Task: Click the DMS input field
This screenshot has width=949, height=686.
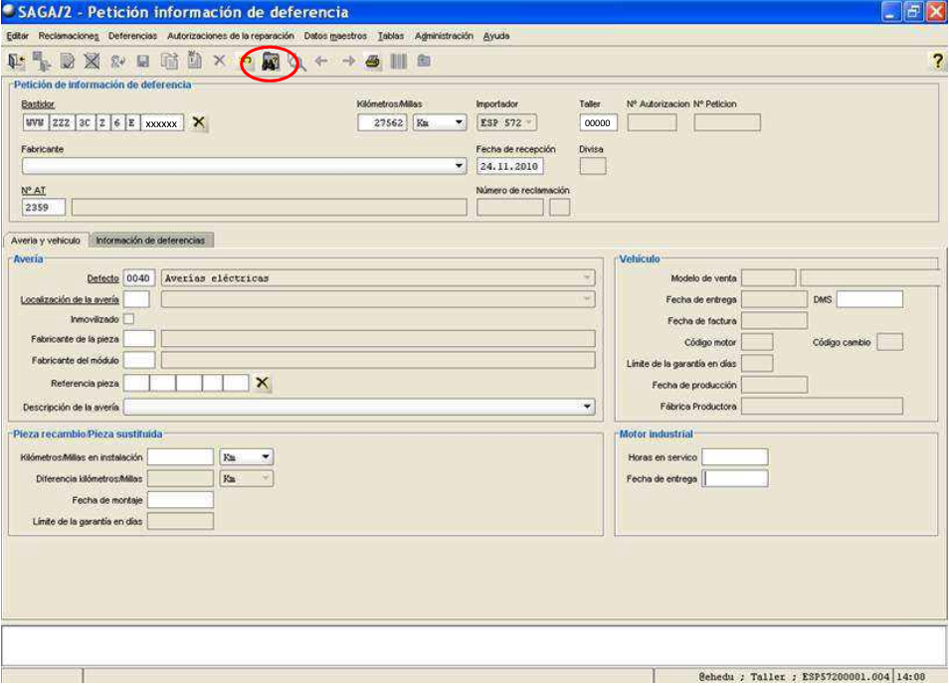Action: pos(869,299)
